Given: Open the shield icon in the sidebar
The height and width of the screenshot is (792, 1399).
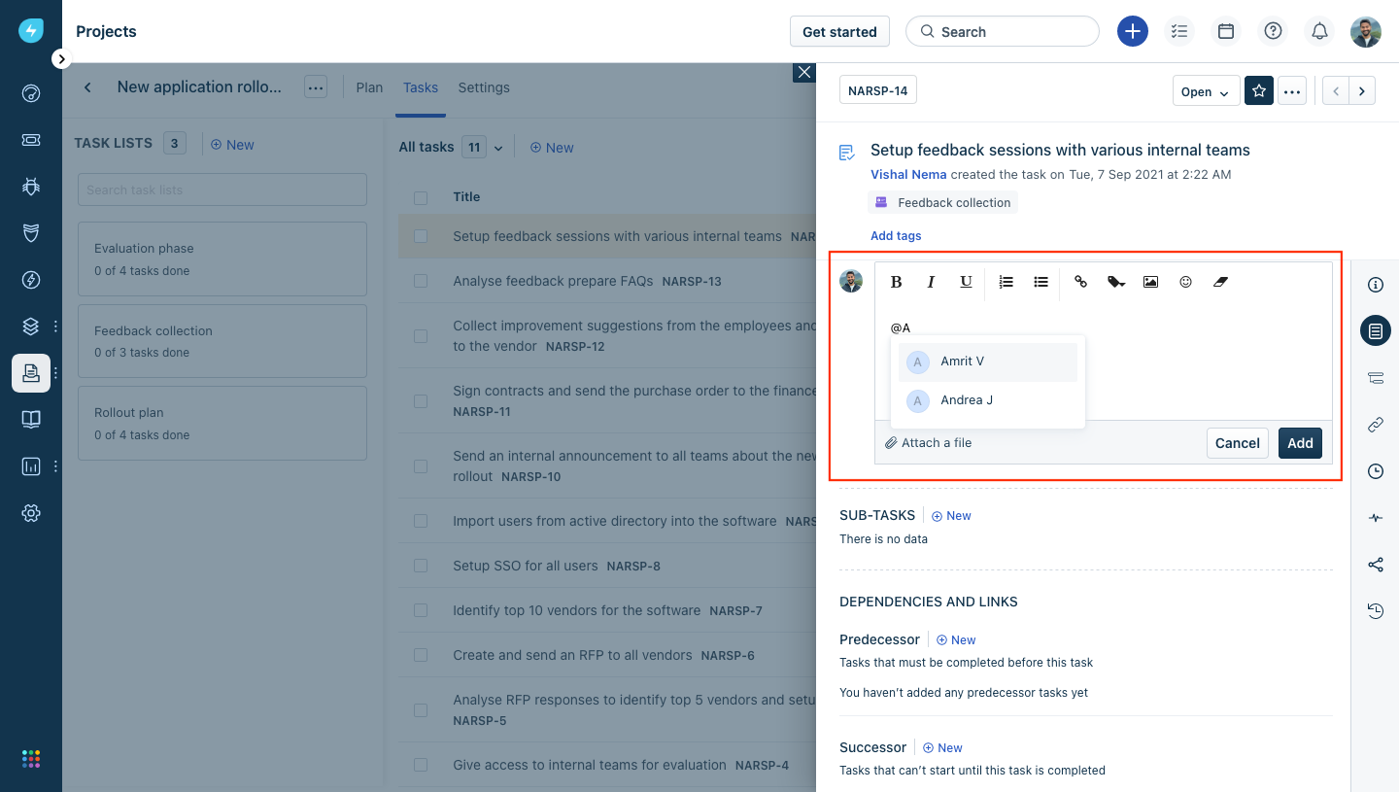Looking at the screenshot, I should (x=31, y=233).
